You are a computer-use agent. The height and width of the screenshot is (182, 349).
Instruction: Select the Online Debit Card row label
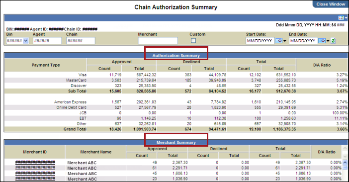pyautogui.click(x=71, y=107)
